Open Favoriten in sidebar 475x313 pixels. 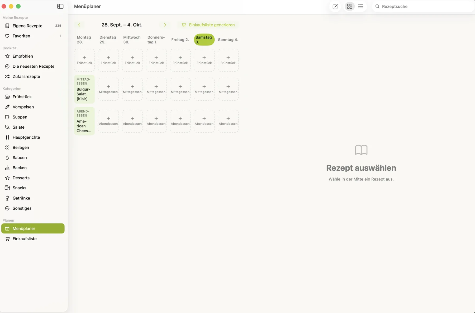click(x=33, y=36)
